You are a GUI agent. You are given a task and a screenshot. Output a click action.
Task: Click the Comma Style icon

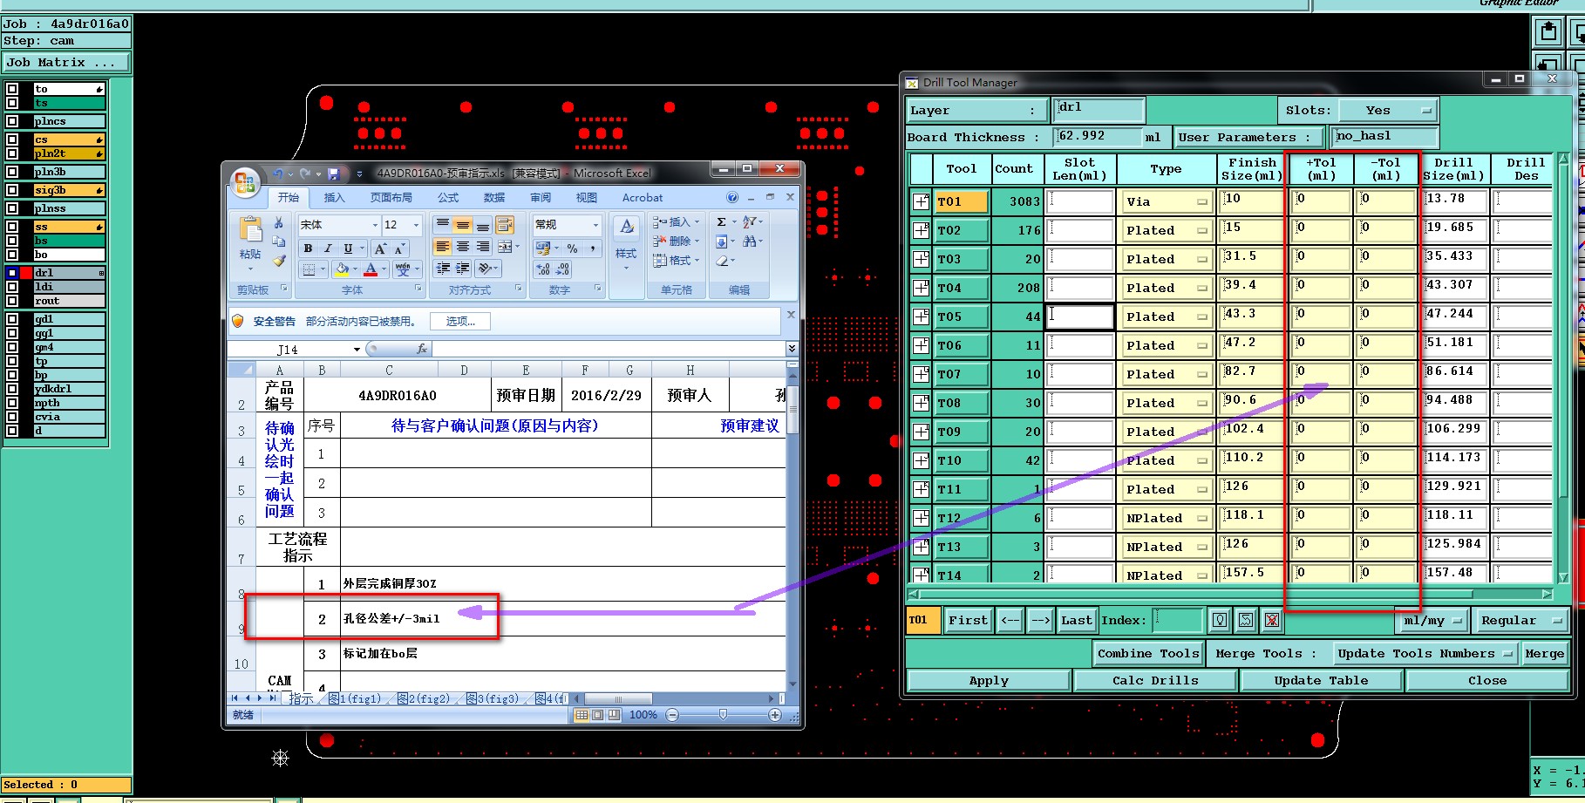click(x=593, y=248)
